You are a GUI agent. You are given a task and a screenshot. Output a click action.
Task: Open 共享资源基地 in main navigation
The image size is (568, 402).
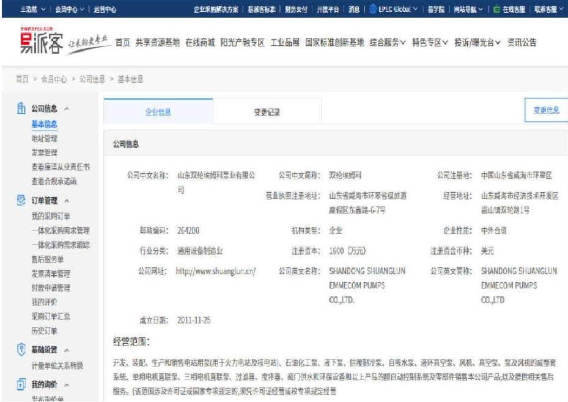tap(157, 43)
